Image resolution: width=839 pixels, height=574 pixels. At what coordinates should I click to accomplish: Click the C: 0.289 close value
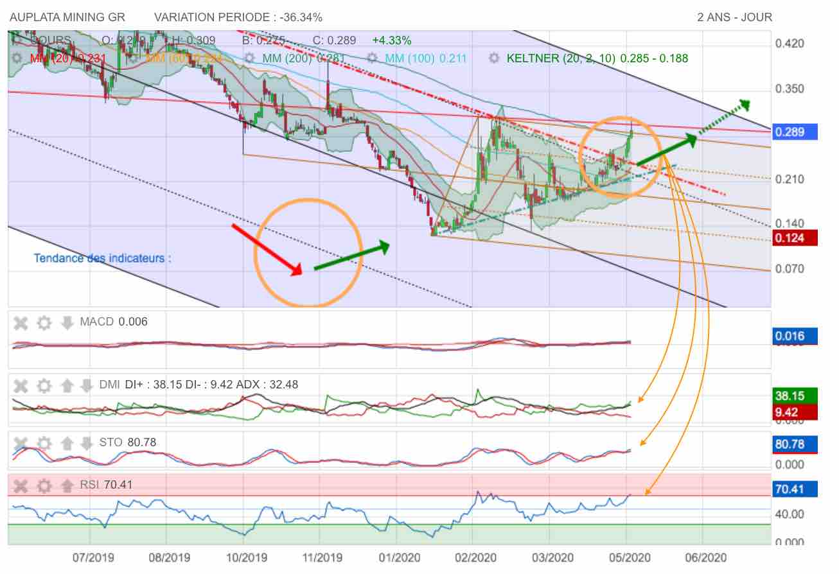click(x=334, y=40)
